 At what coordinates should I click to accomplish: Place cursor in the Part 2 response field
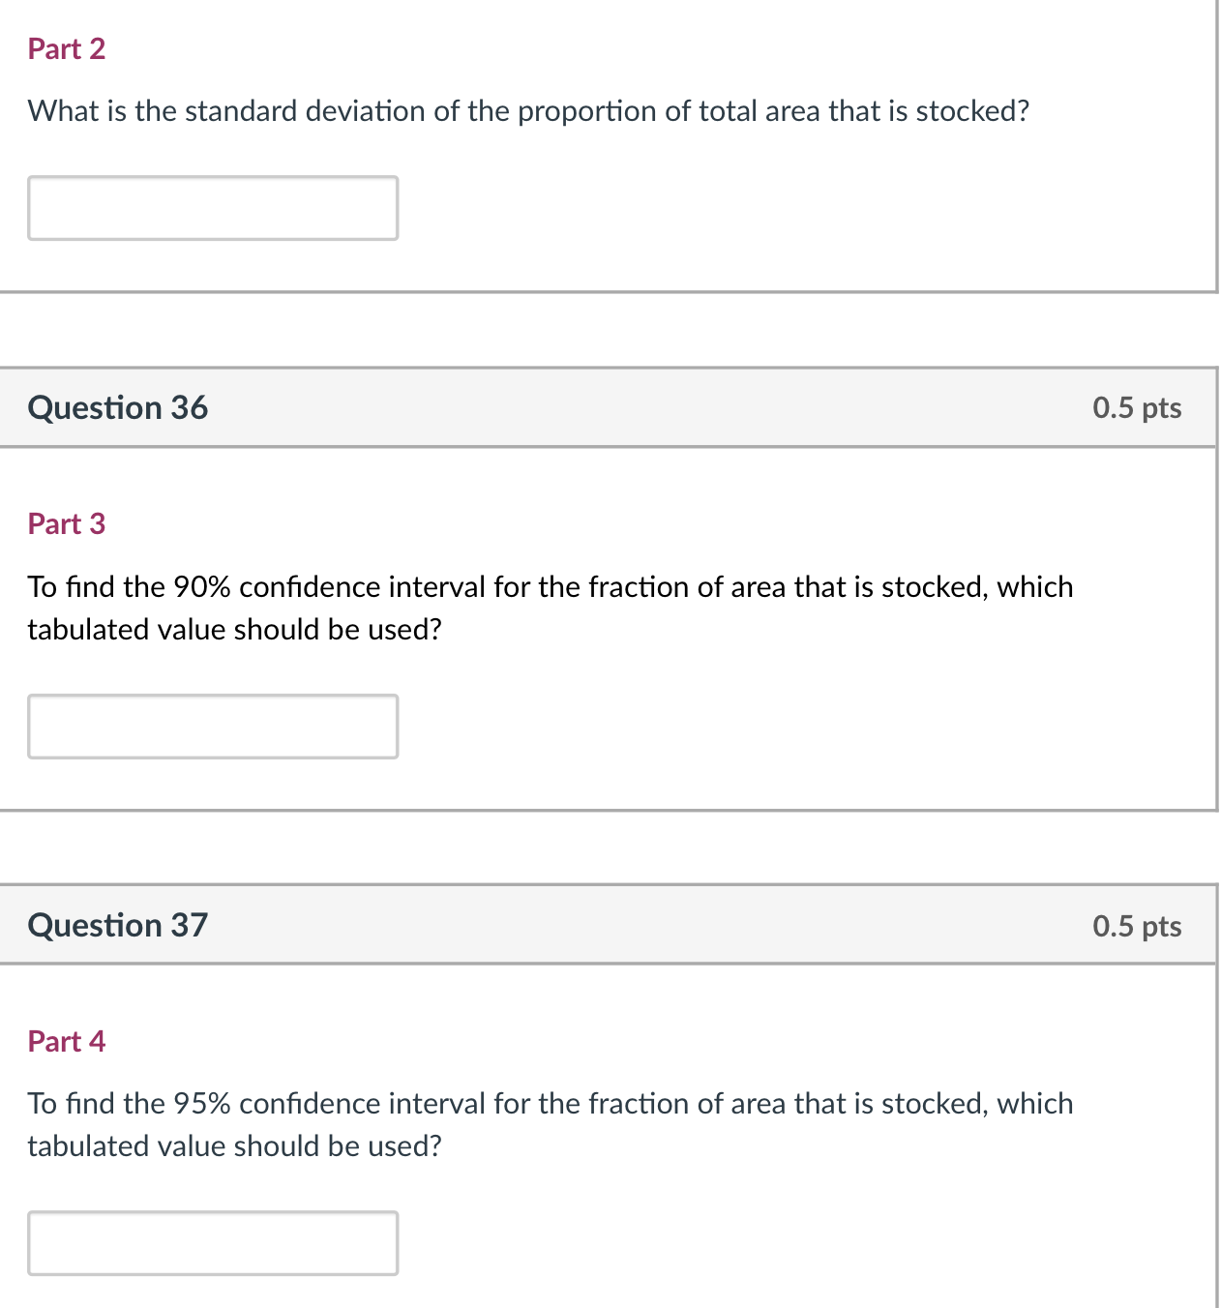tap(213, 208)
